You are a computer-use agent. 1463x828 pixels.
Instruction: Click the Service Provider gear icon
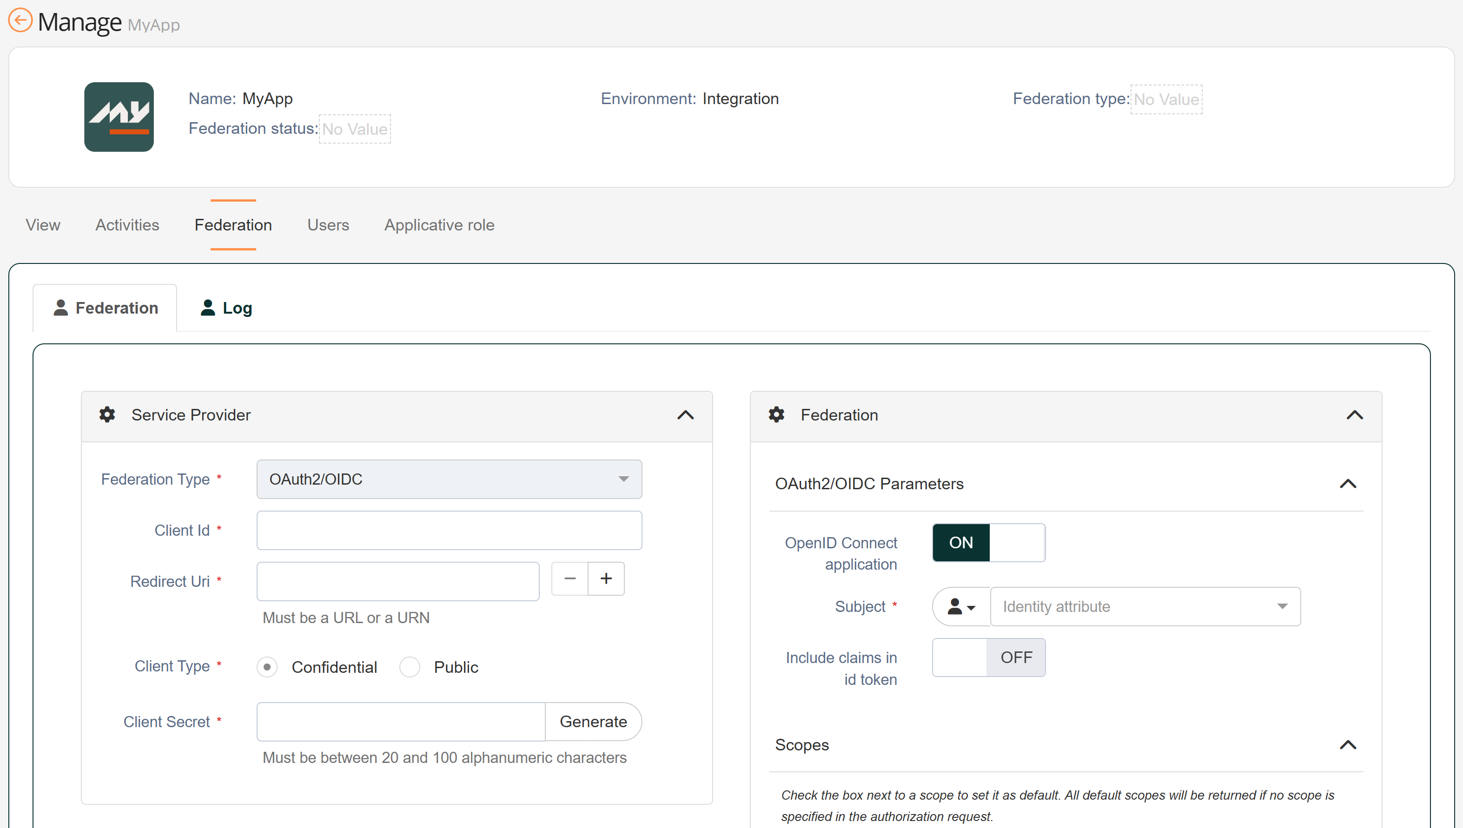point(107,414)
